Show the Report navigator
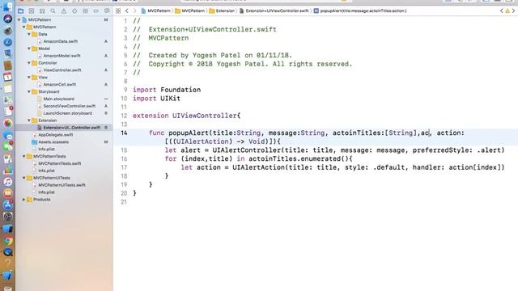 tap(107, 11)
